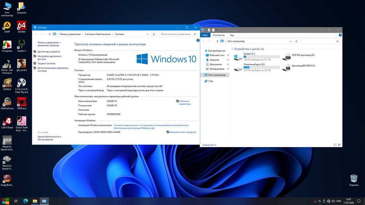
Task: Select the Этот компьютер desktop icon
Action: click(x=7, y=9)
